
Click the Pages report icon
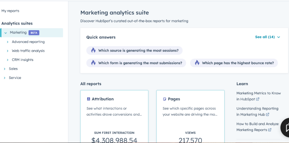(x=165, y=99)
